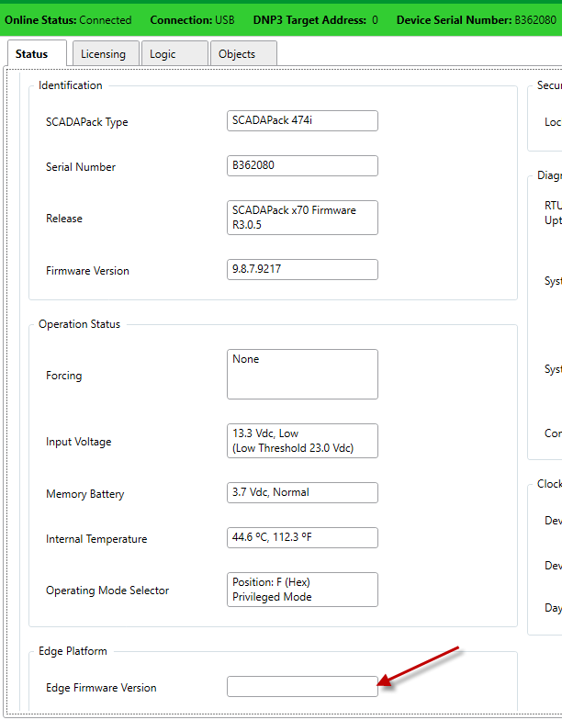The image size is (562, 720).
Task: Click the Operating Mode Selector field
Action: [x=303, y=590]
